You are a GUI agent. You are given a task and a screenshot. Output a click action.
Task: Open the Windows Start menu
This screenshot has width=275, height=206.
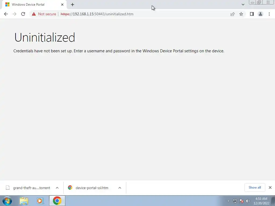[x=7, y=201]
